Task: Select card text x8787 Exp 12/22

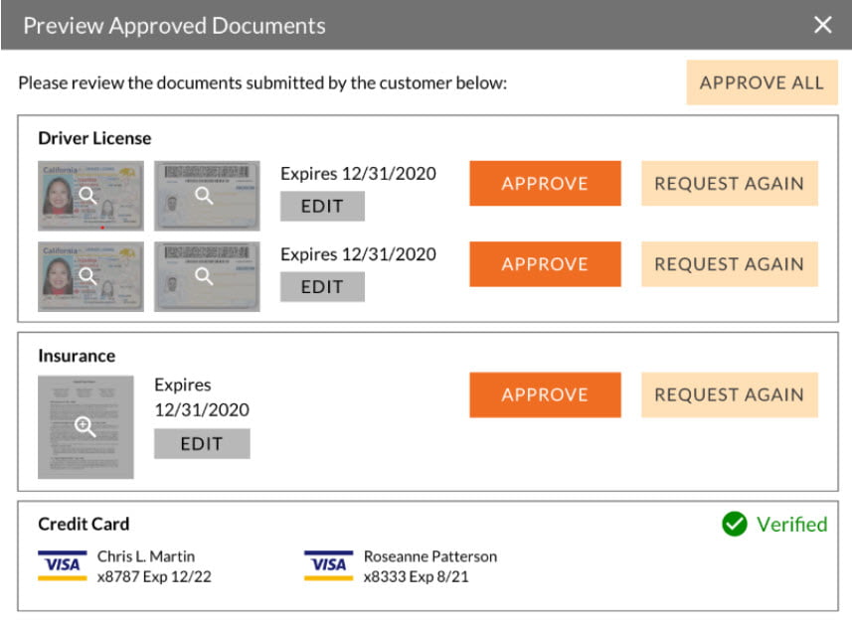Action: pyautogui.click(x=154, y=576)
